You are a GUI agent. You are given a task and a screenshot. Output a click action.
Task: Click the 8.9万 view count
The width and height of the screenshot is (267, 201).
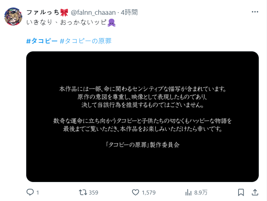pyautogui.click(x=201, y=193)
